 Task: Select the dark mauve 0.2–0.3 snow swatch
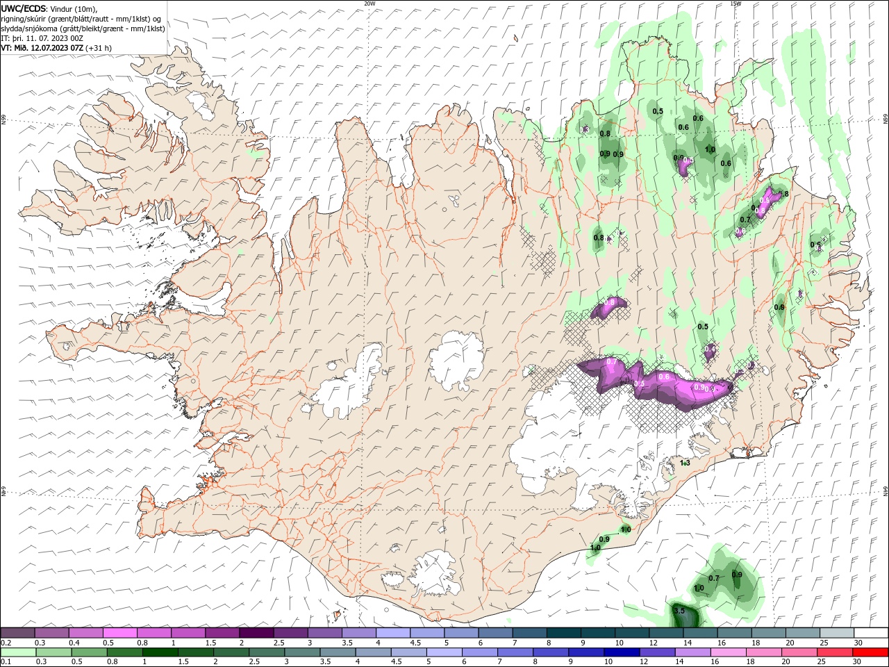click(x=17, y=633)
